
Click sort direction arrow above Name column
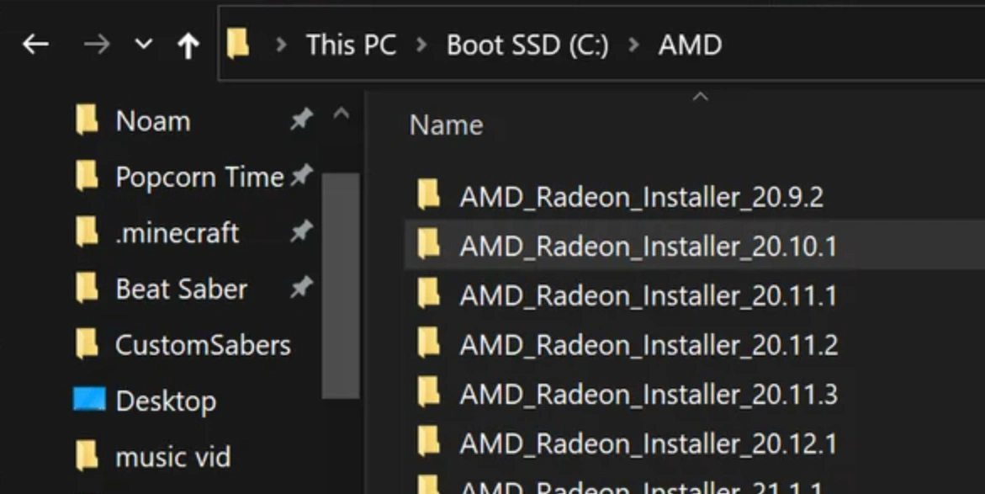[x=701, y=97]
